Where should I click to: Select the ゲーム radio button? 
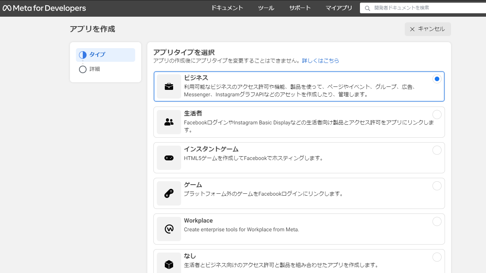(437, 186)
